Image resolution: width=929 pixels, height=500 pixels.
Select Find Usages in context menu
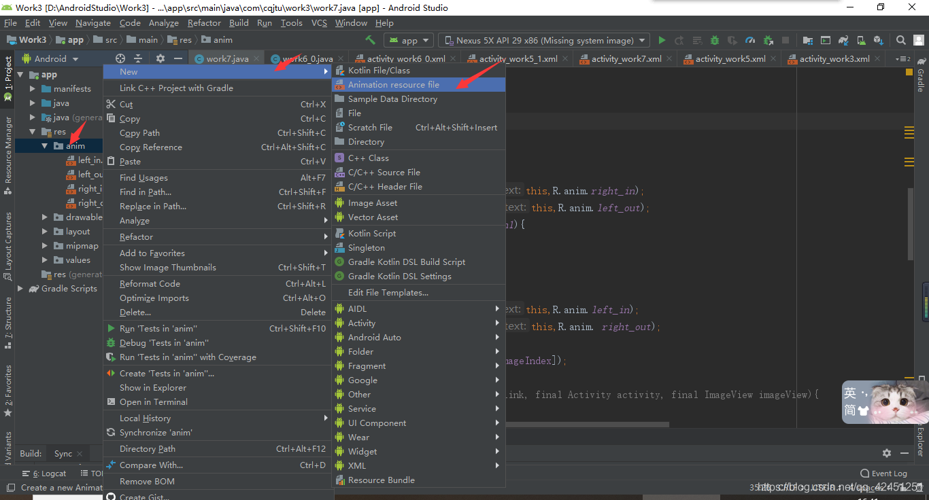(x=216, y=177)
